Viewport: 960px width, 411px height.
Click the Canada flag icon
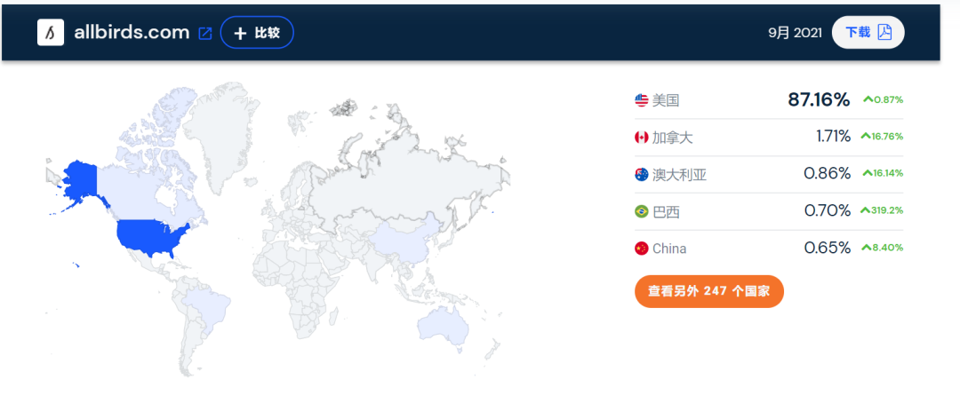pos(642,137)
